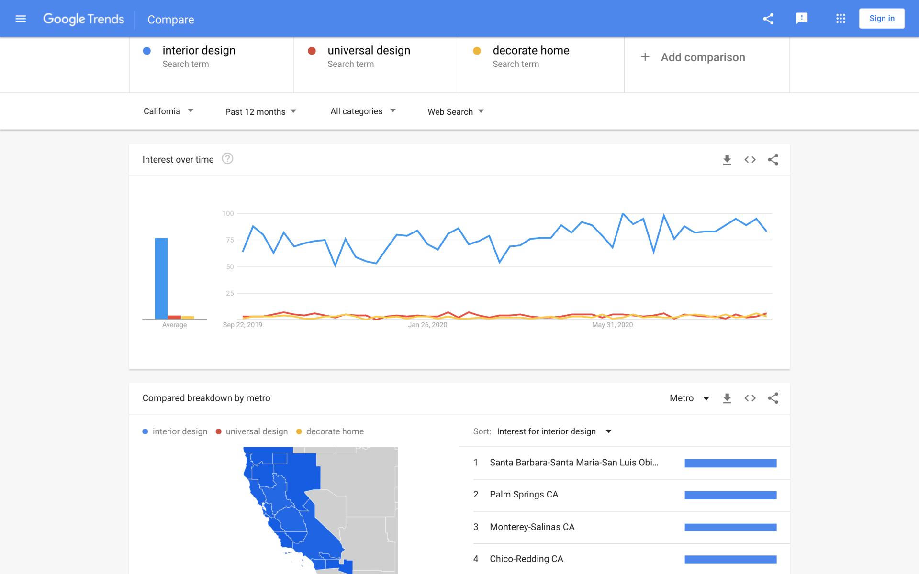The width and height of the screenshot is (919, 574).
Task: Click the Google apps grid icon top right
Action: [x=841, y=18]
